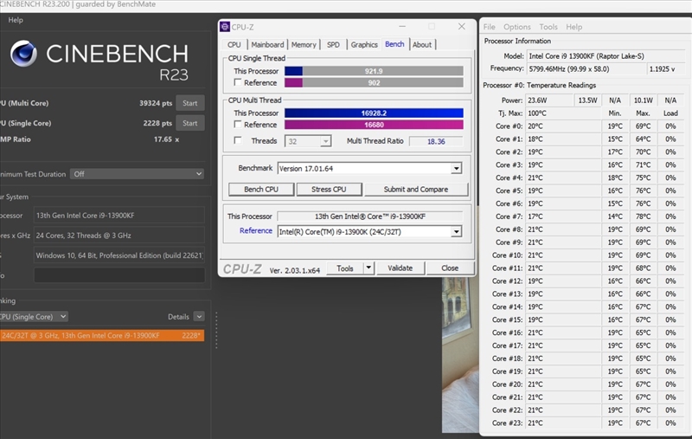The image size is (692, 439).
Task: Start the CPU Single Core test
Action: (x=190, y=123)
